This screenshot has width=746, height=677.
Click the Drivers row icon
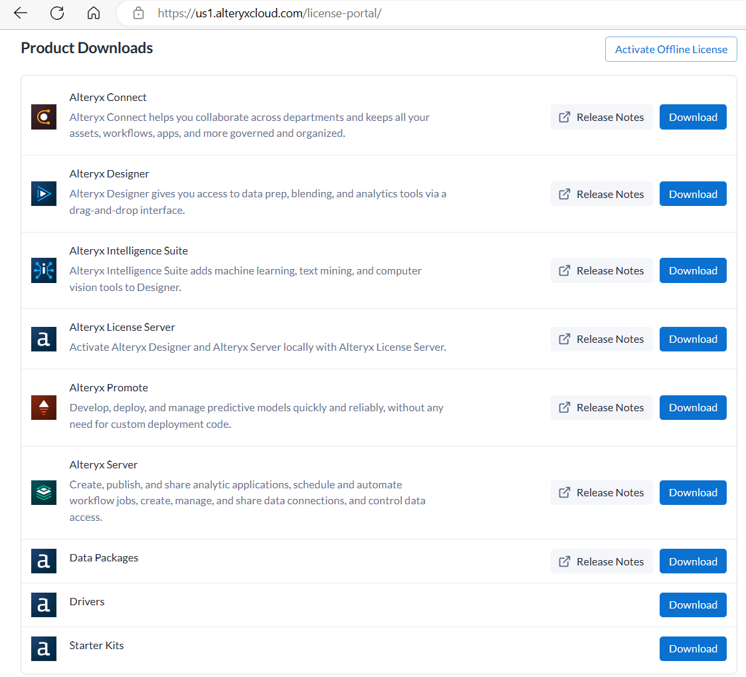point(44,605)
